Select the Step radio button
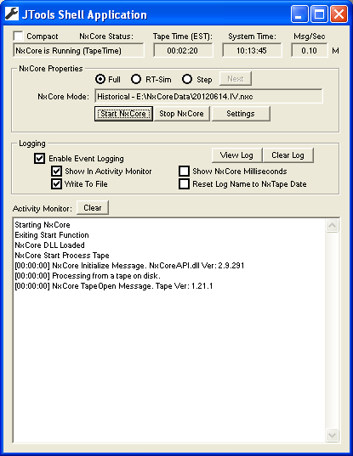The height and width of the screenshot is (456, 353). coord(187,79)
